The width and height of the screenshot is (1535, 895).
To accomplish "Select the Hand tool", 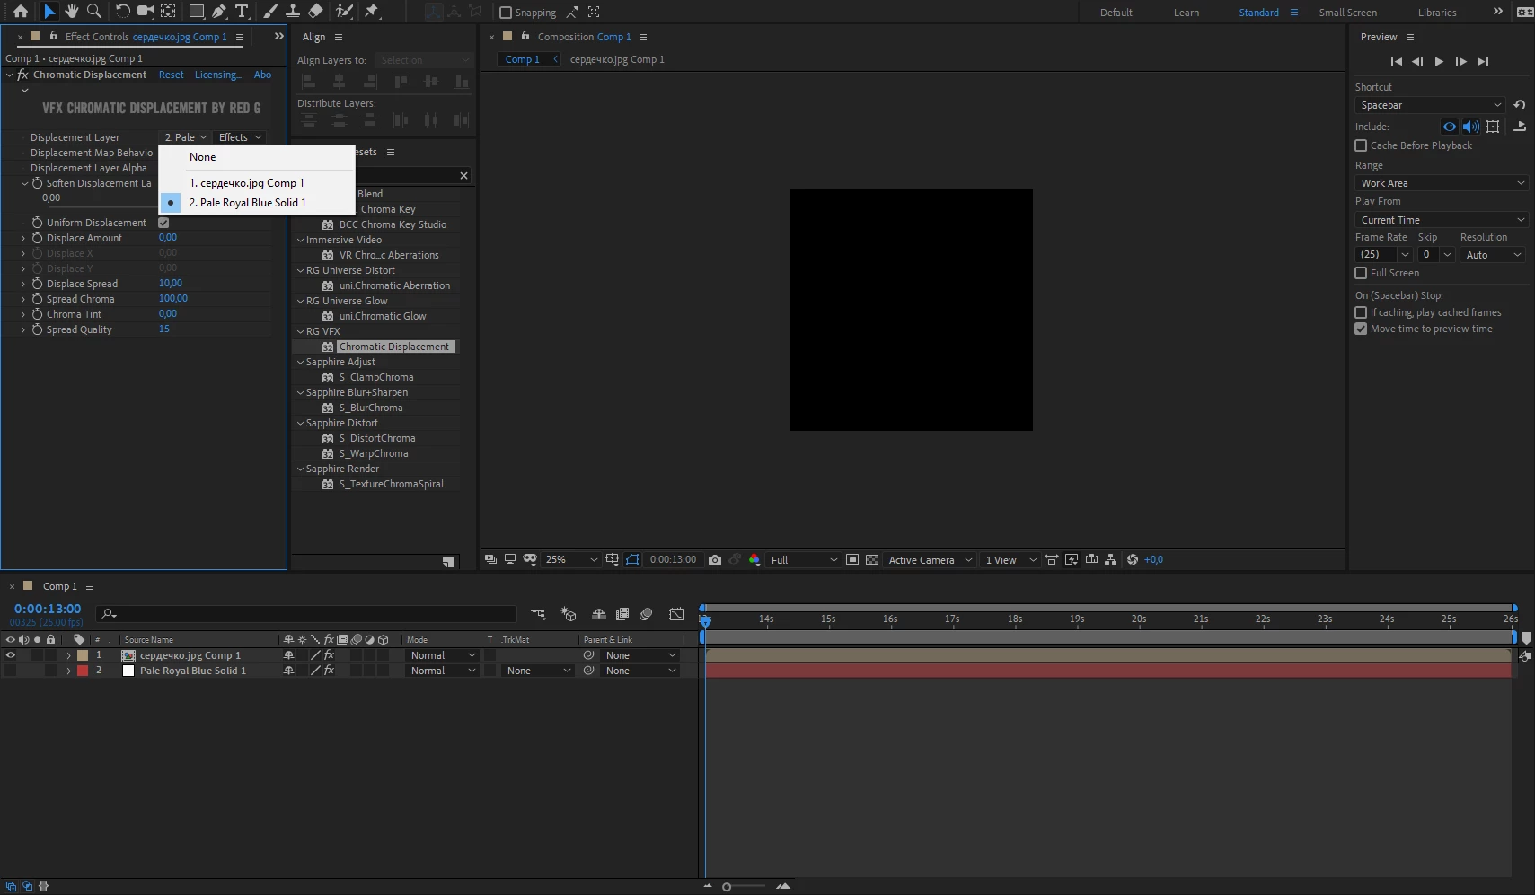I will tap(72, 12).
